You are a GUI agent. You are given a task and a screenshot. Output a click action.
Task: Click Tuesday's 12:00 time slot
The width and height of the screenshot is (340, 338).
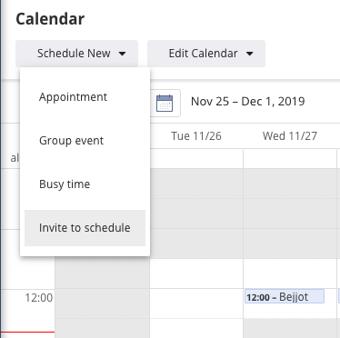[x=196, y=303]
